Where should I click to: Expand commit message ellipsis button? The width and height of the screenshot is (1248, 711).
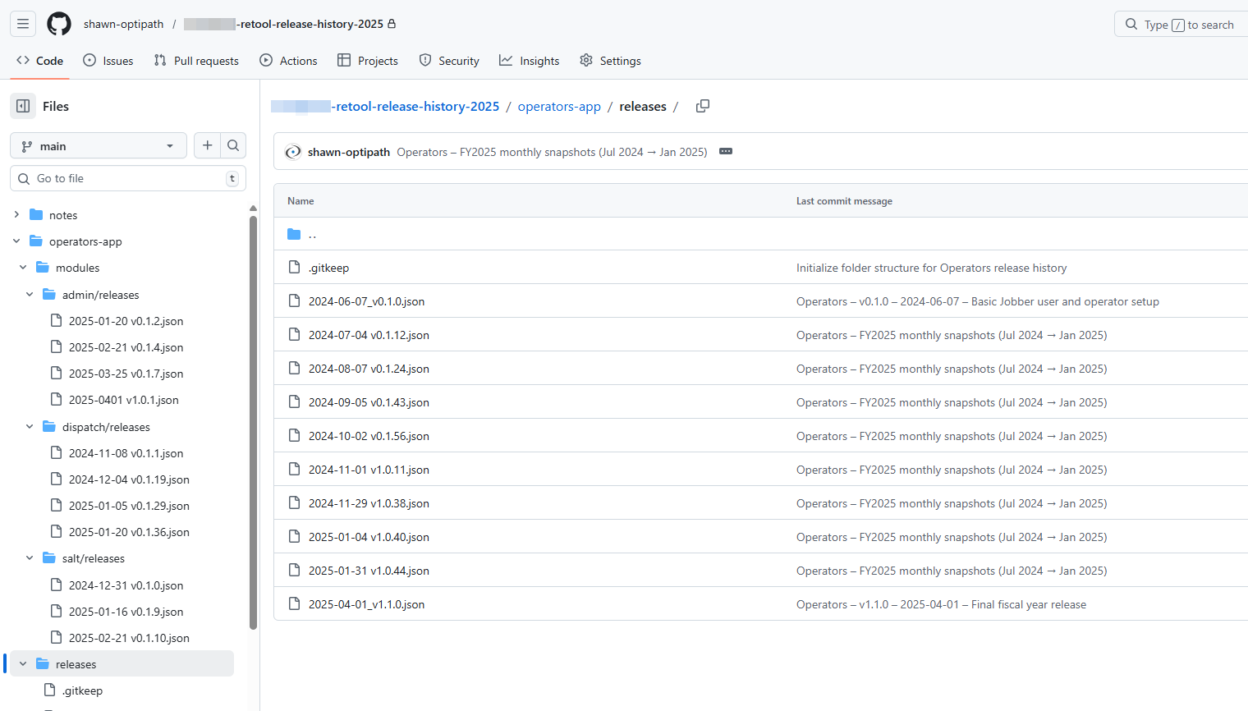pos(726,152)
